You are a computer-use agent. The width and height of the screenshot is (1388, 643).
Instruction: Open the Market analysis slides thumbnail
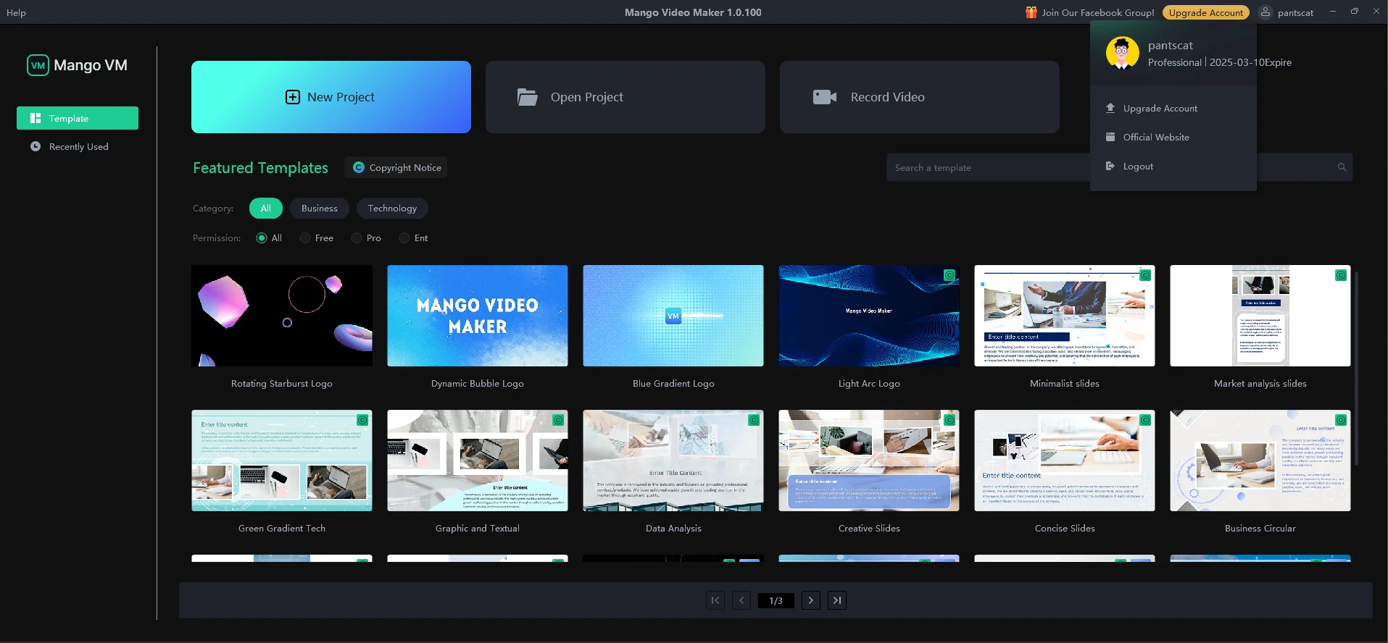coord(1260,316)
